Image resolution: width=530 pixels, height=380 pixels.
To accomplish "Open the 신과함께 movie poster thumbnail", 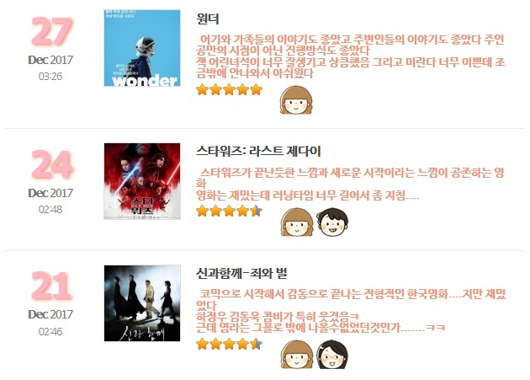I will 142,303.
